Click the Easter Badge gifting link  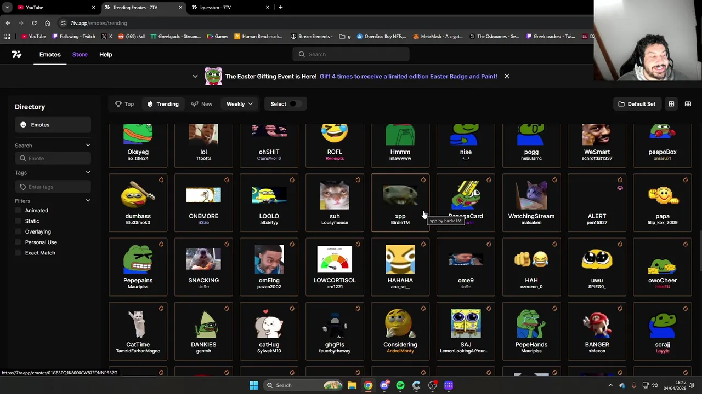[408, 76]
